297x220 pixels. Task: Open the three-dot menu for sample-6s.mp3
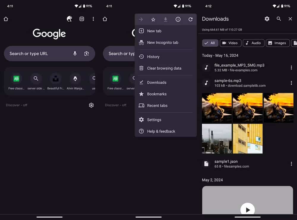(291, 83)
